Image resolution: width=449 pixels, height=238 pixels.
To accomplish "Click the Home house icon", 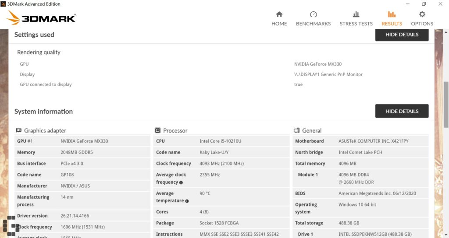I will pos(279,14).
